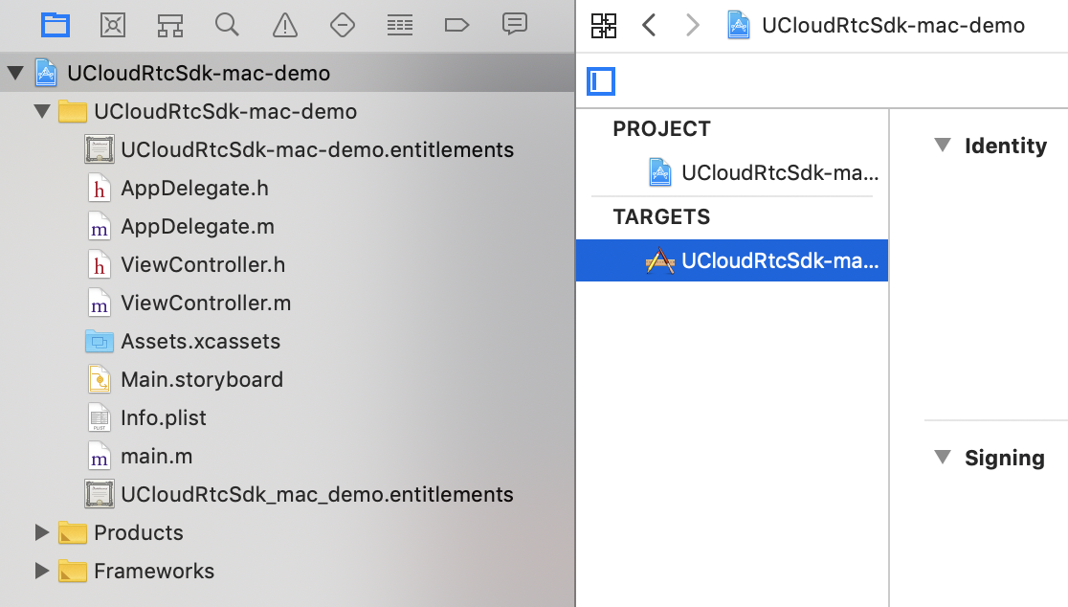Open the related items grid menu

coord(604,26)
